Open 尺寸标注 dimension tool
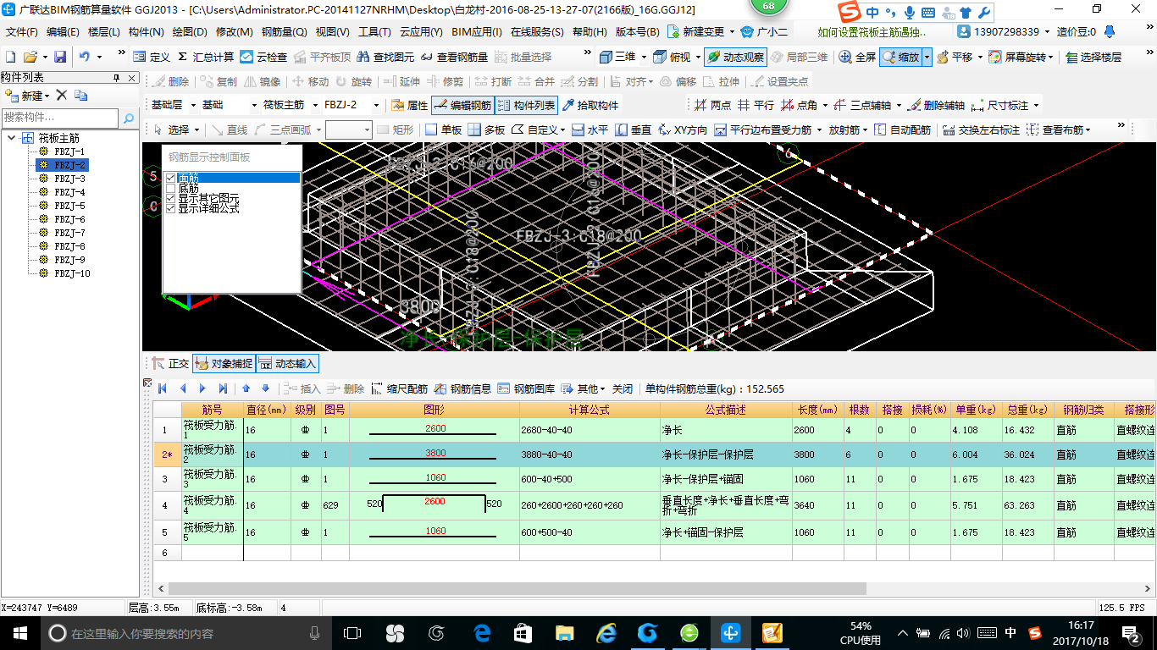The height and width of the screenshot is (650, 1157). pyautogui.click(x=1000, y=106)
